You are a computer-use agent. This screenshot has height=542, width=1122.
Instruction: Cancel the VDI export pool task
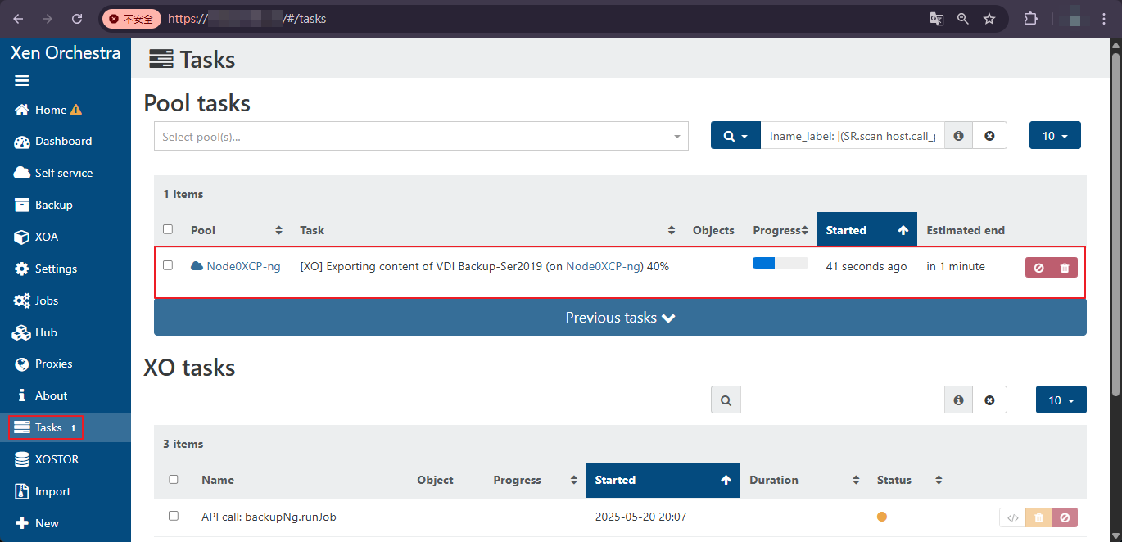[1038, 267]
